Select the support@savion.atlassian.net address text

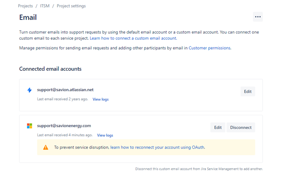(65, 90)
